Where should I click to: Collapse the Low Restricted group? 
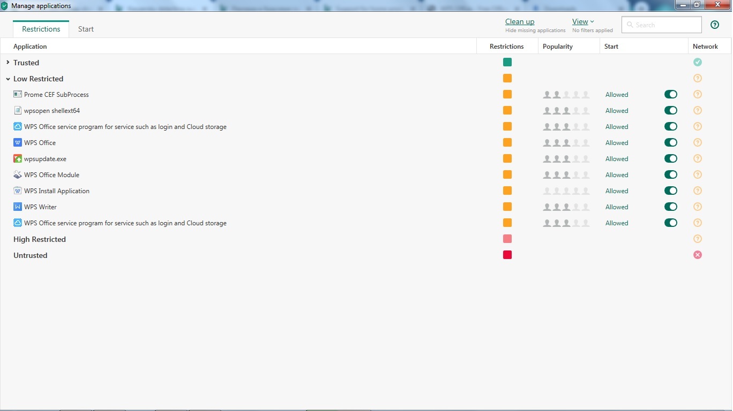(8, 79)
